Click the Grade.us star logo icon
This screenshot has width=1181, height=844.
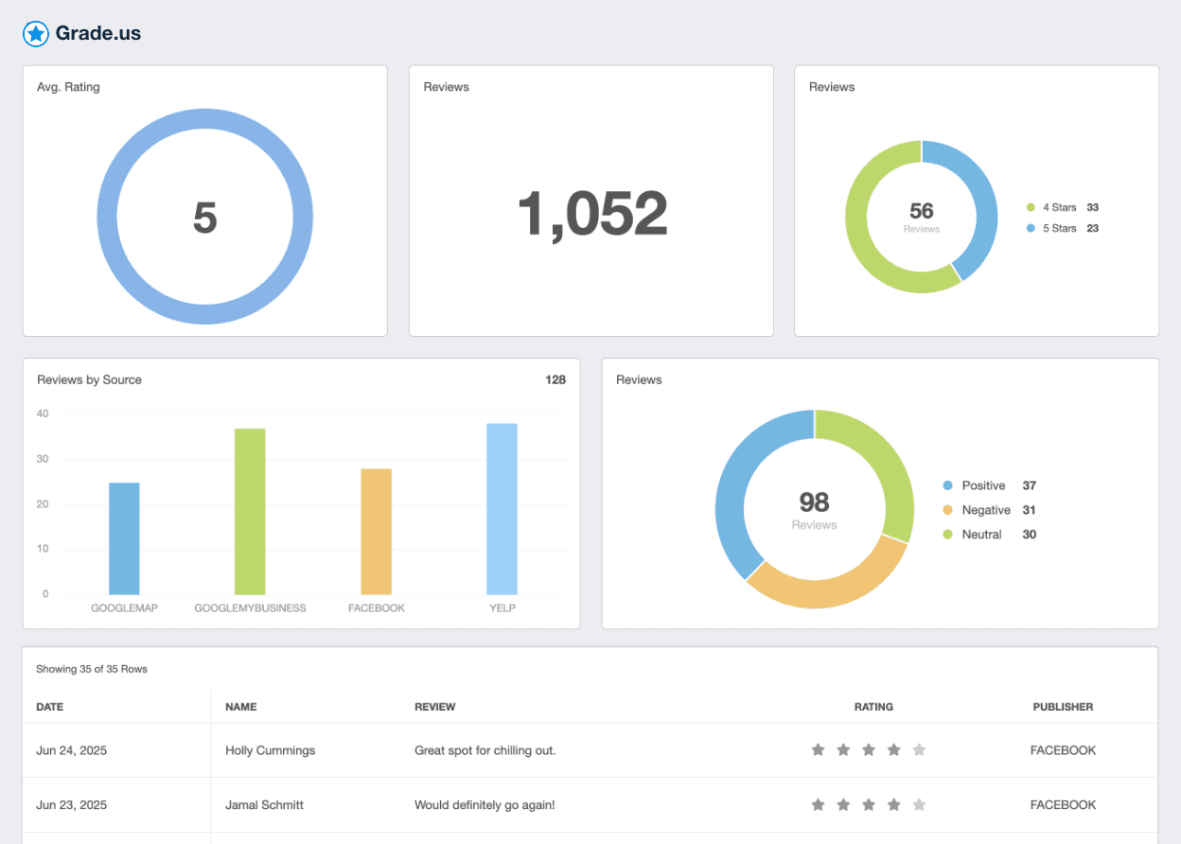35,33
